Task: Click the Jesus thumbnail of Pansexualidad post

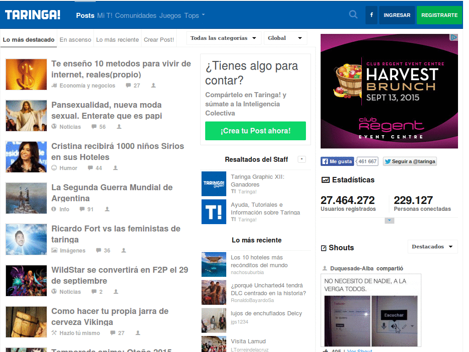Action: 26,115
